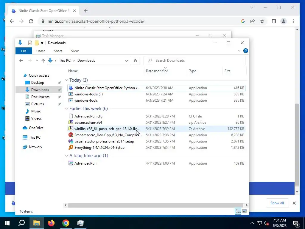The height and width of the screenshot is (229, 305).
Task: Open Customize Quick Access Toolbar dropdown
Action: coord(42,43)
